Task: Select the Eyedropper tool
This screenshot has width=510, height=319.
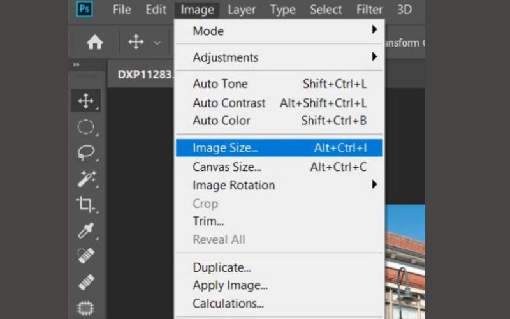Action: coord(86,230)
